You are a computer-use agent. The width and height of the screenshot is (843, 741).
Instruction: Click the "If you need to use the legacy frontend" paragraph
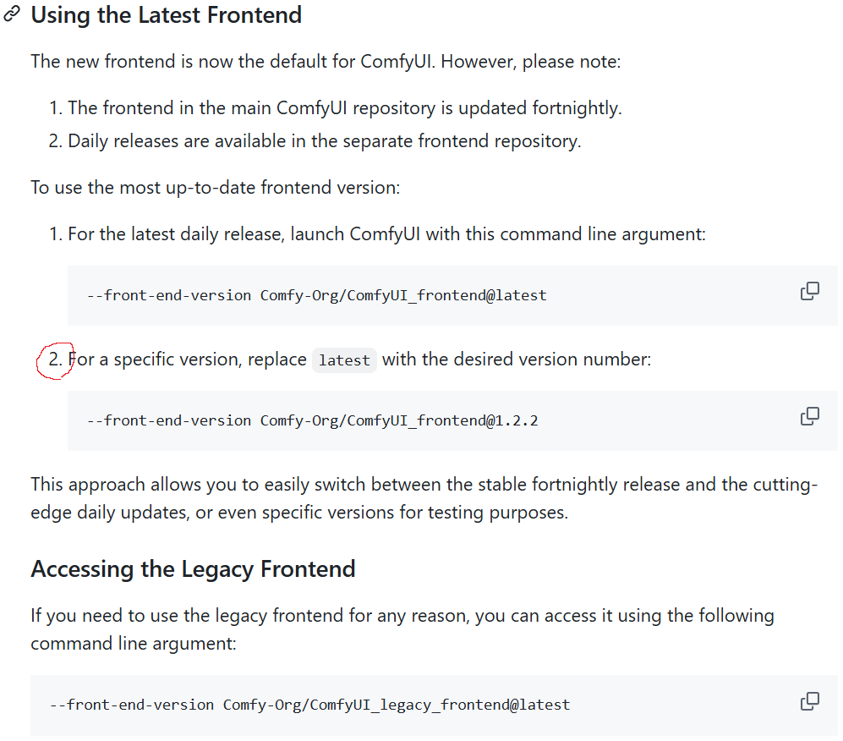tap(402, 629)
